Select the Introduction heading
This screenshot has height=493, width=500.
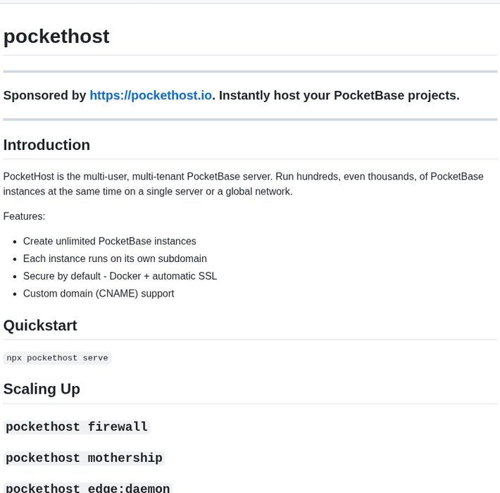pos(46,145)
